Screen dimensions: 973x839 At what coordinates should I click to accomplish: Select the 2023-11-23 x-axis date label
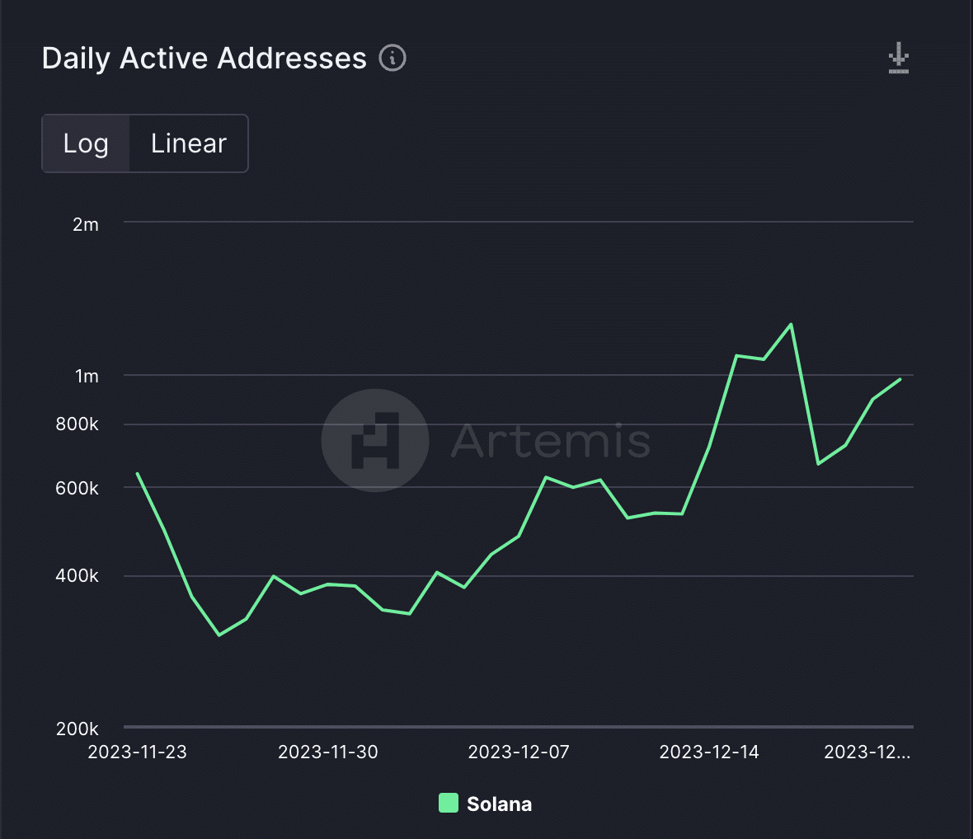coord(137,752)
